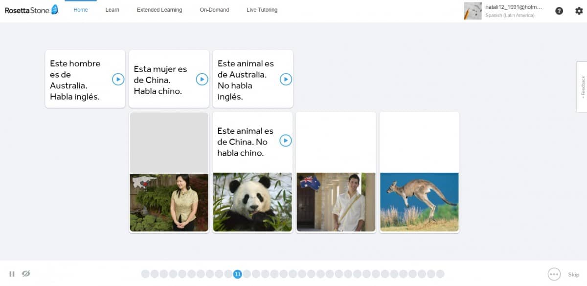The width and height of the screenshot is (587, 286).
Task: Click the empty answer slot above the kangaroo
Action: click(420, 143)
